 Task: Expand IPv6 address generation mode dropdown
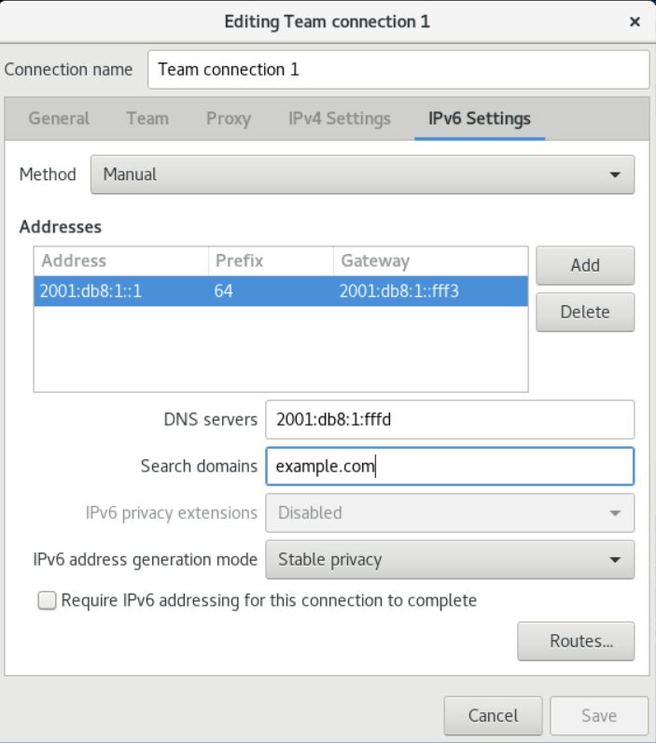click(x=450, y=560)
